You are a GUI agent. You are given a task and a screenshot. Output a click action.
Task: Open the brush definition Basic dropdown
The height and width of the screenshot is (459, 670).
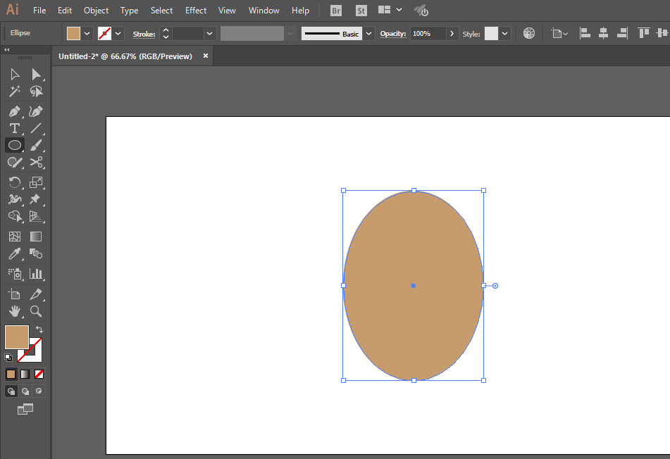368,33
